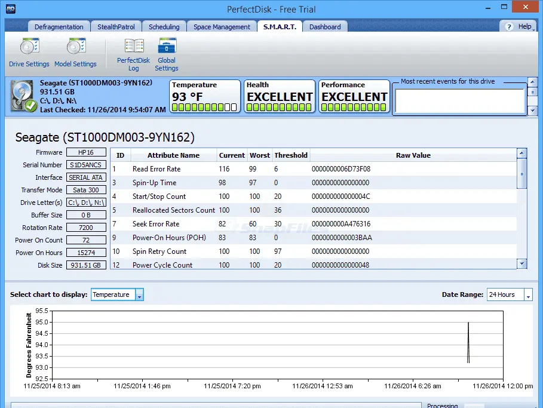The image size is (543, 408).
Task: Click the Transfer Mode field Sata 300
Action: pos(86,190)
